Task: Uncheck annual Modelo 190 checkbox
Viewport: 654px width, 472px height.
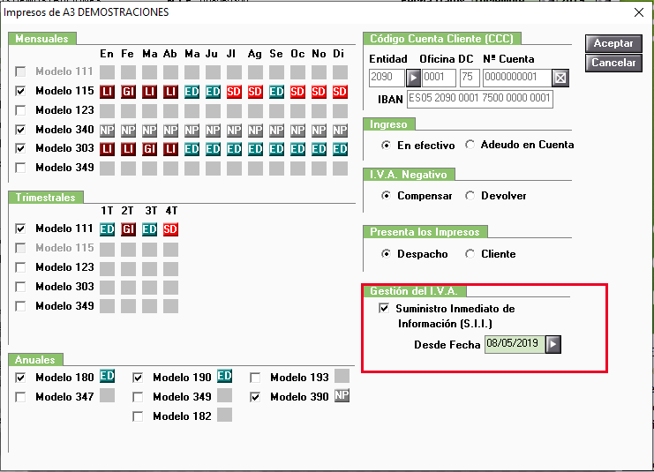Action: (138, 378)
